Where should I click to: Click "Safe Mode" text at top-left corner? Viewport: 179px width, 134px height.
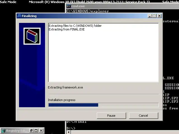(8, 2)
